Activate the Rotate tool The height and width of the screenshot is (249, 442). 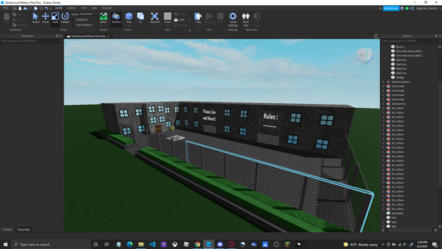pyautogui.click(x=65, y=18)
